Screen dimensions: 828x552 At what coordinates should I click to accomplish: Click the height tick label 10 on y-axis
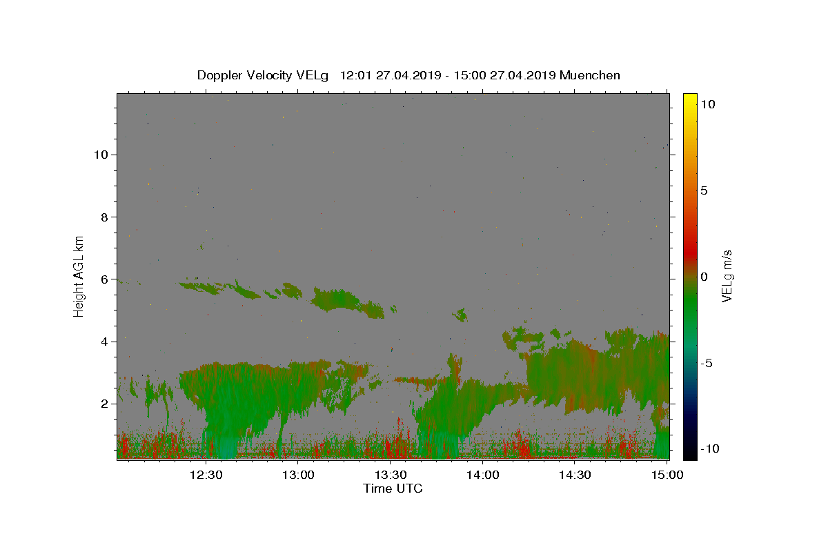[101, 154]
